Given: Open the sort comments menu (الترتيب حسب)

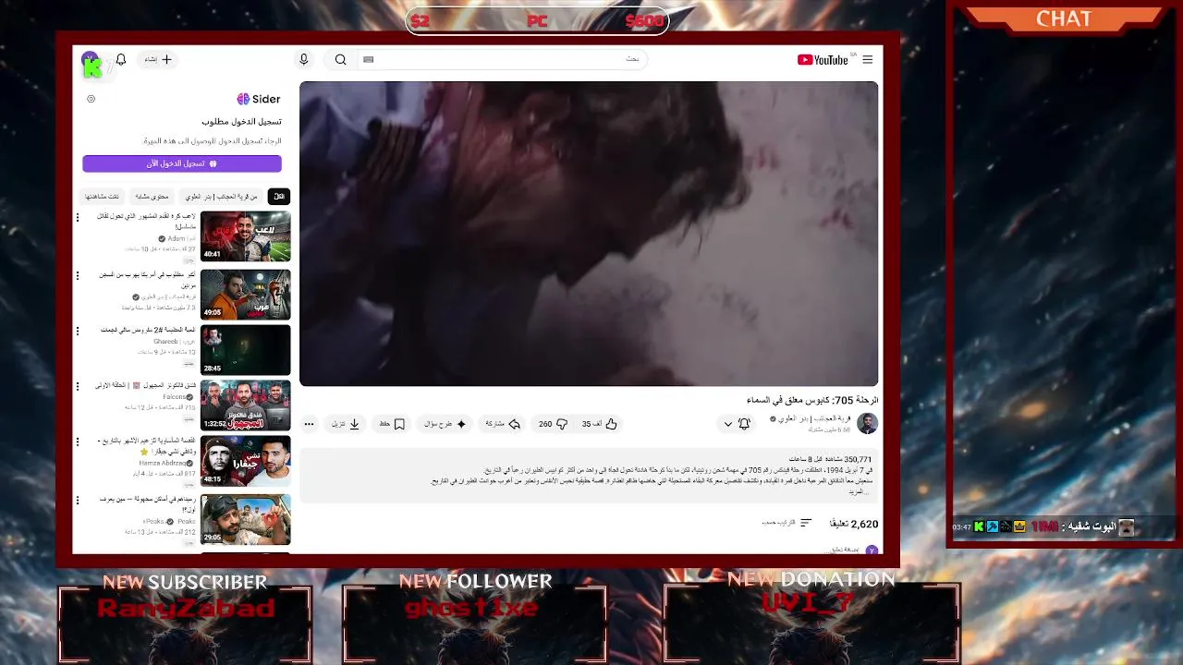Looking at the screenshot, I should (x=787, y=523).
